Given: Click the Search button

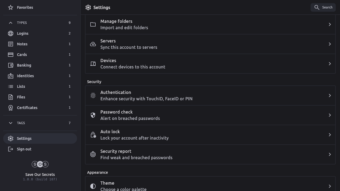Looking at the screenshot, I should 323,7.
